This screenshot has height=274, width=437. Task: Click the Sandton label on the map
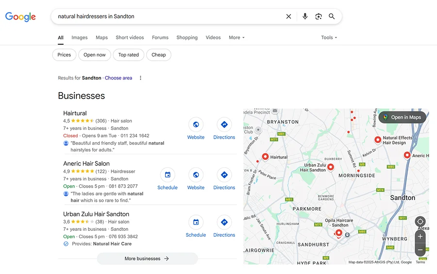pyautogui.click(x=403, y=198)
